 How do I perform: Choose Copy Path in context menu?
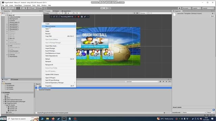pyautogui.click(x=59, y=36)
